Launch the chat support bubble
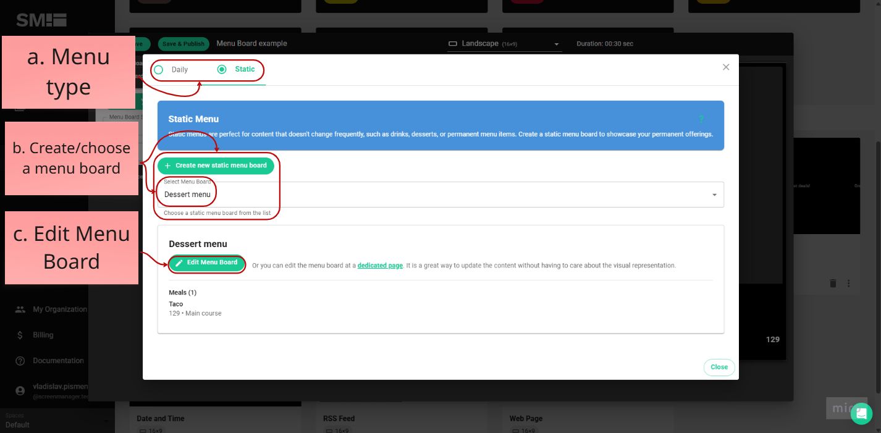 click(861, 413)
